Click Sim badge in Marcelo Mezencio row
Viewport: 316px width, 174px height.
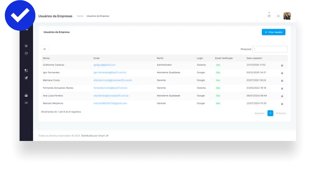click(x=218, y=103)
